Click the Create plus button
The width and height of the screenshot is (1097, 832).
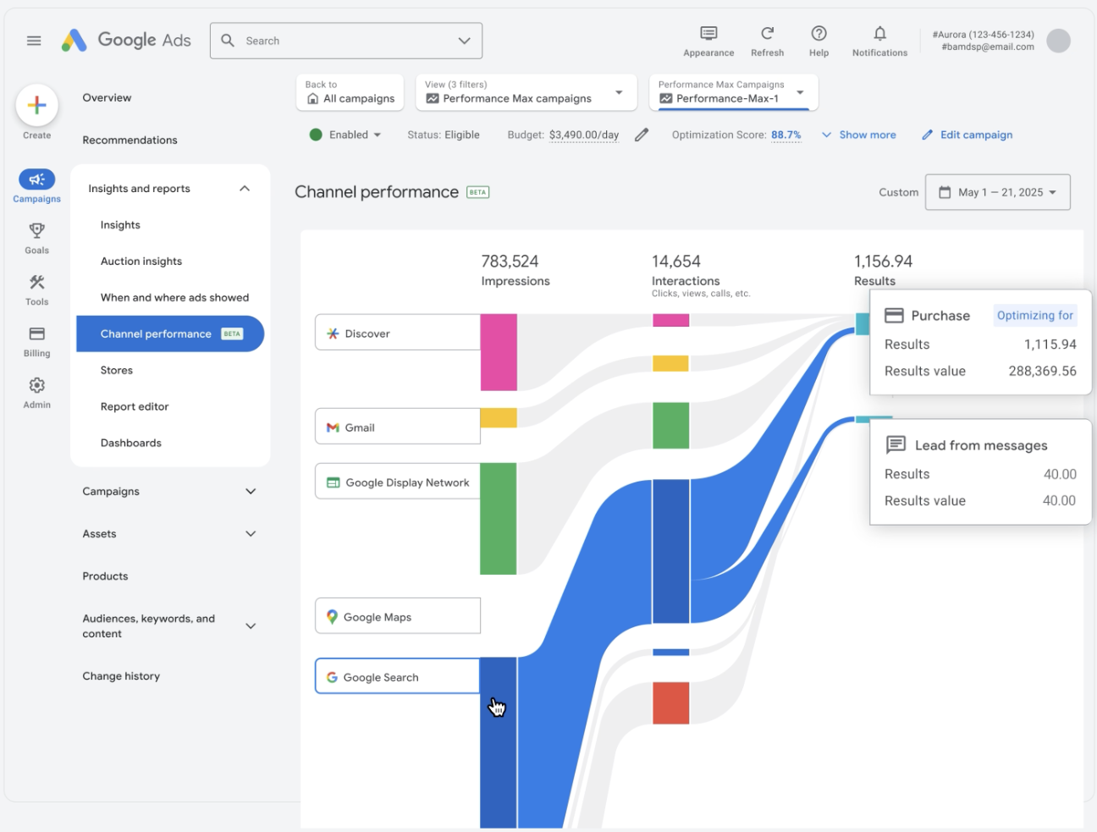click(36, 105)
